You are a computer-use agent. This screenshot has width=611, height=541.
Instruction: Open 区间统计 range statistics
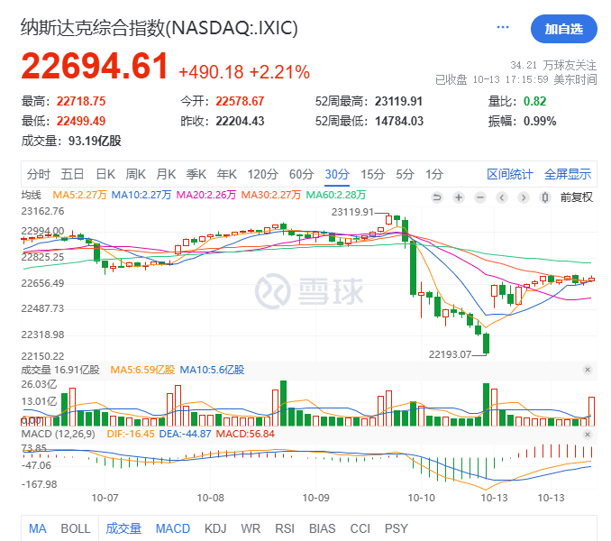tap(510, 174)
